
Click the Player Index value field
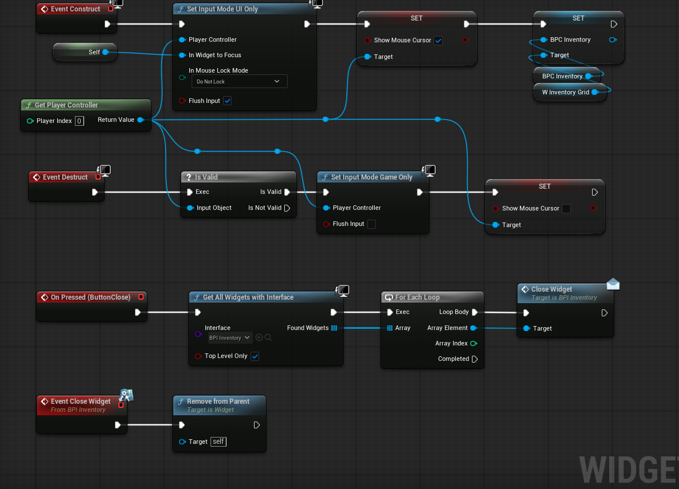80,121
